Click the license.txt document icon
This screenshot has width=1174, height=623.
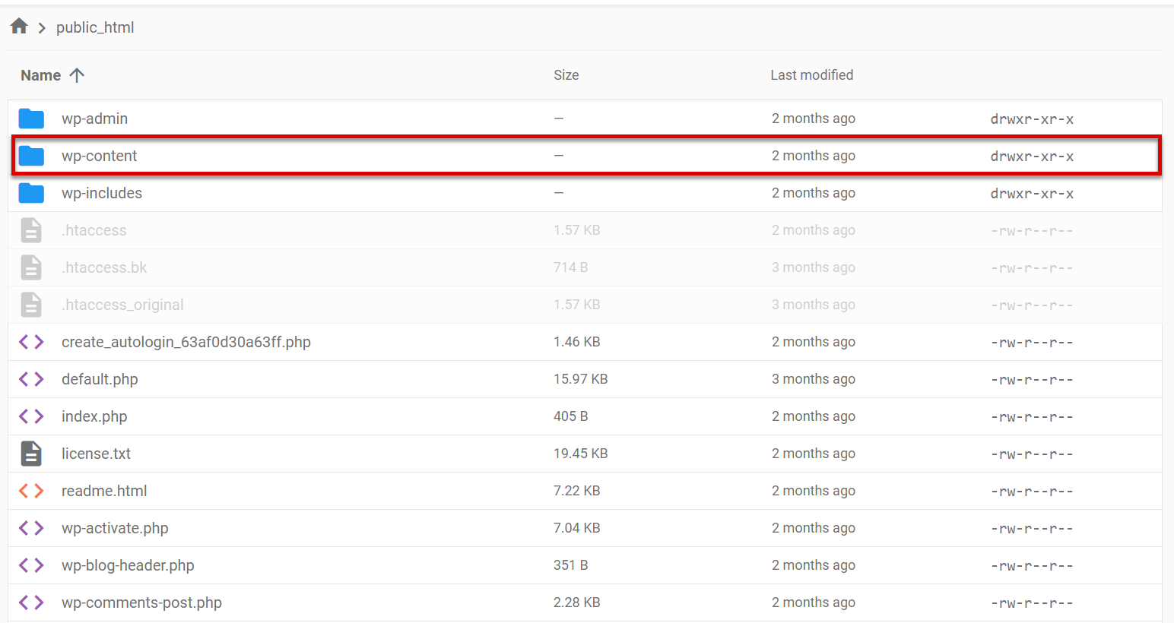[x=31, y=454]
